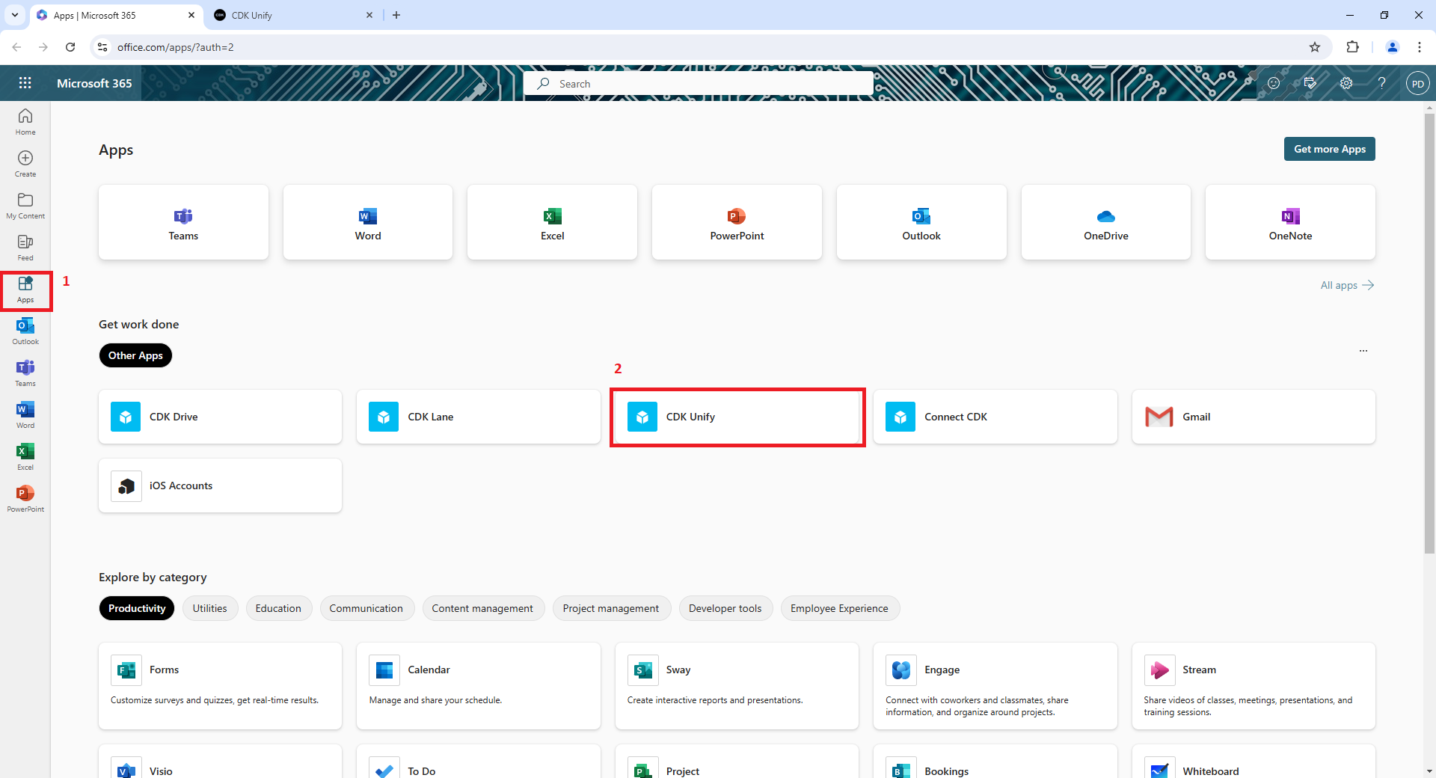
Task: Open the CDK Lane app card
Action: tap(479, 417)
